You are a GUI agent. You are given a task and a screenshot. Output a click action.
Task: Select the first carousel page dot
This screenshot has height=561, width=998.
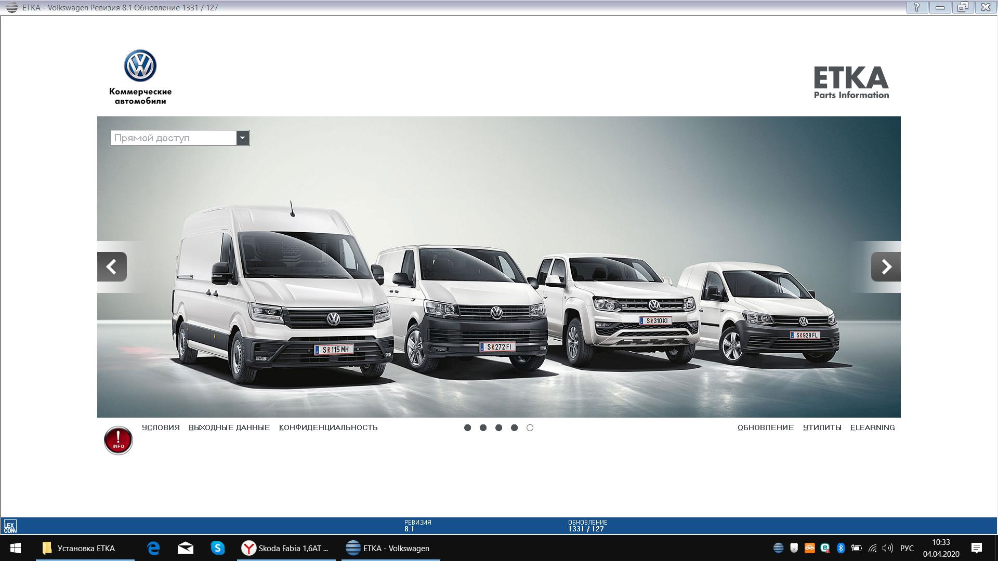tap(467, 428)
